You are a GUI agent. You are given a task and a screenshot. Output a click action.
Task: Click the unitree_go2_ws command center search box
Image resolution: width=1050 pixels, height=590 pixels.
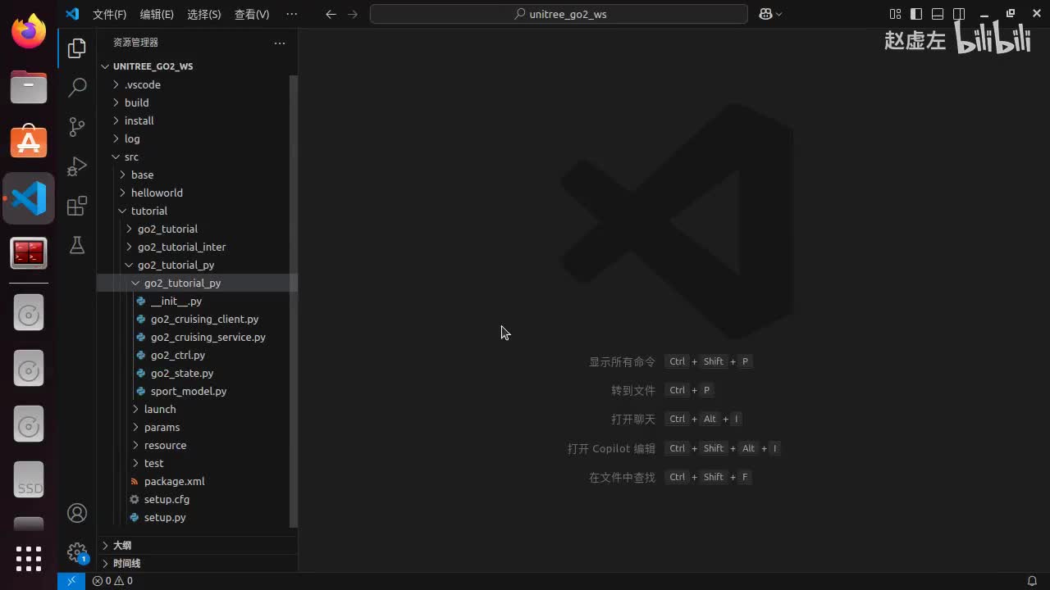559,14
